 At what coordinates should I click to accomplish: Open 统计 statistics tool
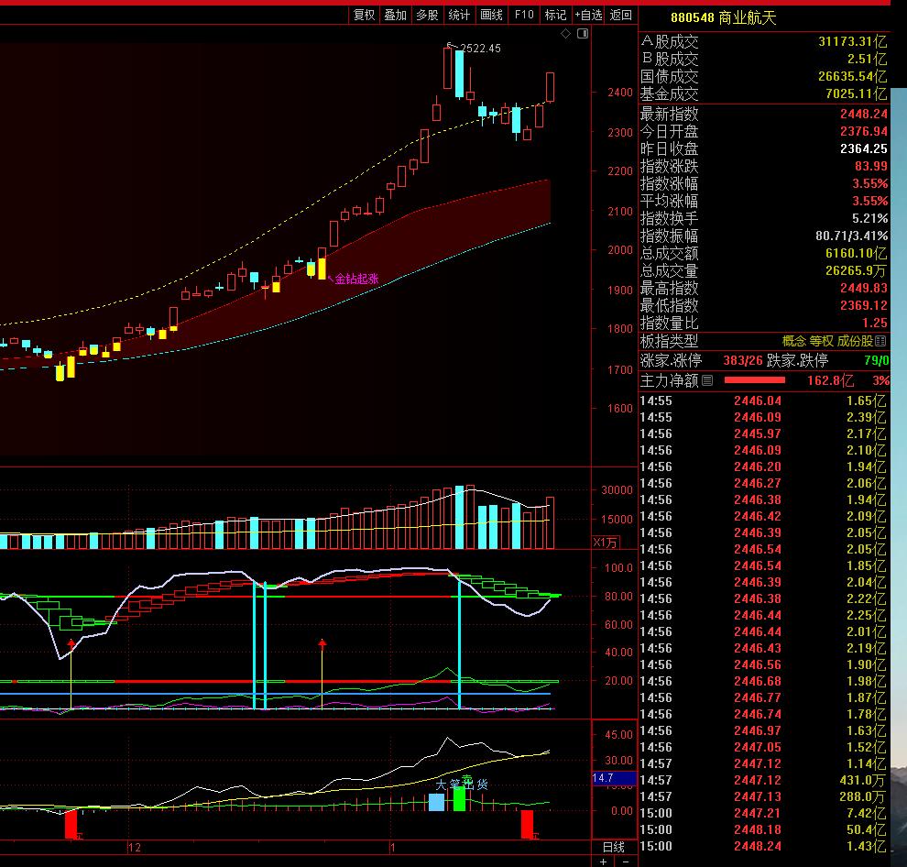click(x=459, y=15)
